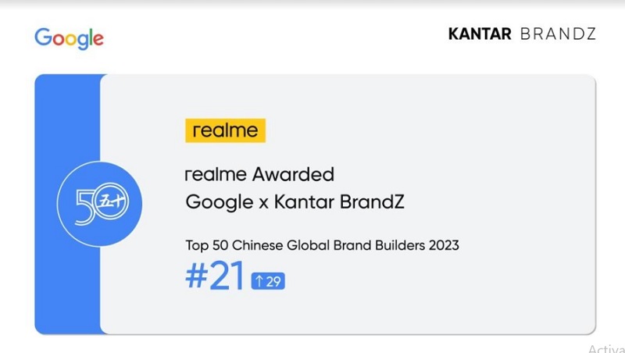Click the BRANDZ word in header logo

coord(558,34)
